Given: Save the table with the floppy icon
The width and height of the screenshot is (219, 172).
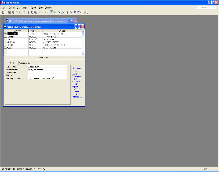Looking at the screenshot, I should [9, 12].
